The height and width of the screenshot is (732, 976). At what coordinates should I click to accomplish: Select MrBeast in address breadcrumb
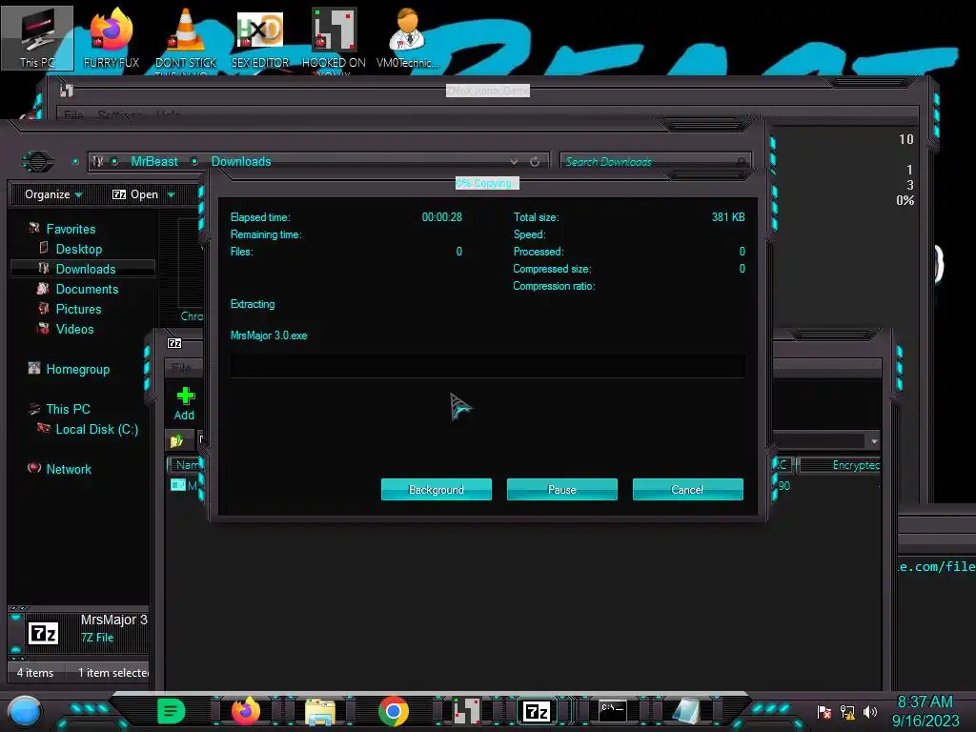click(x=154, y=161)
